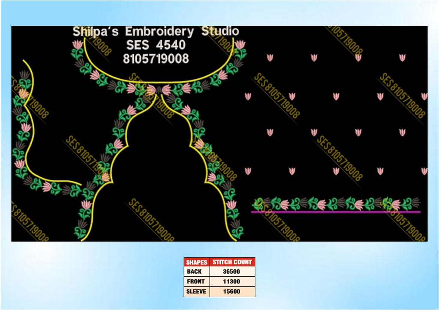
Task: Click the design code 'SES 4540'
Action: (156, 45)
